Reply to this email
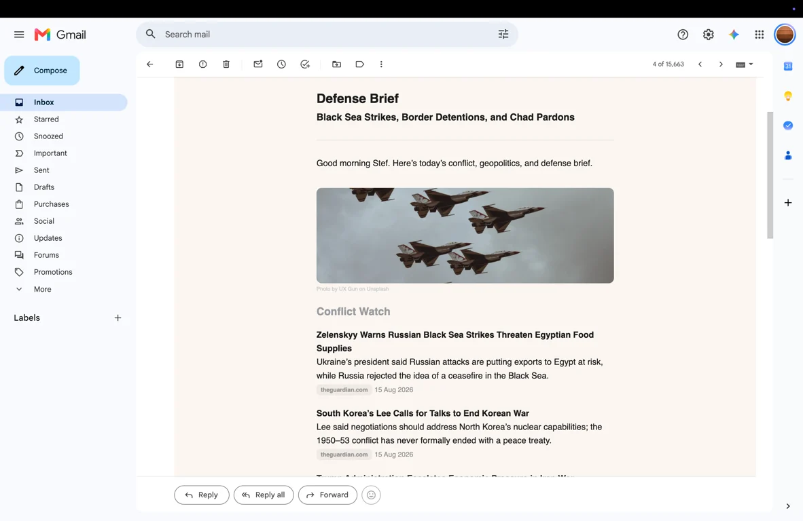This screenshot has width=803, height=521. tap(202, 495)
